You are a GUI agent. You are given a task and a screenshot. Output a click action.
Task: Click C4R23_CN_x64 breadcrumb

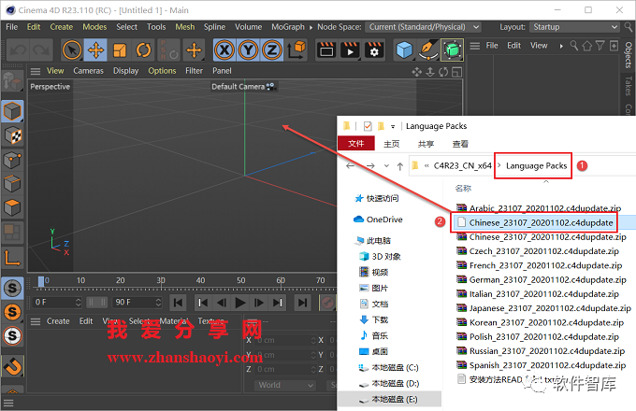coord(462,165)
